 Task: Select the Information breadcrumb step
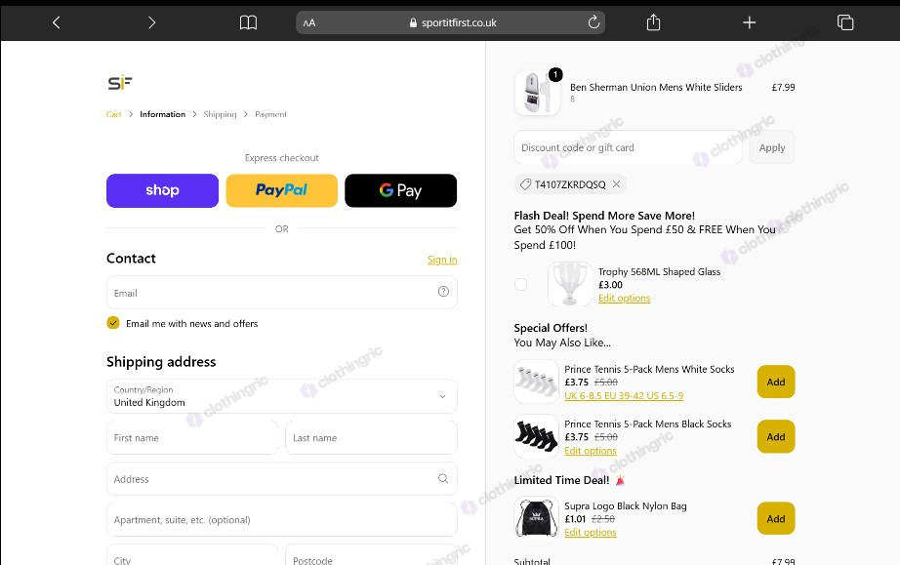click(x=162, y=114)
